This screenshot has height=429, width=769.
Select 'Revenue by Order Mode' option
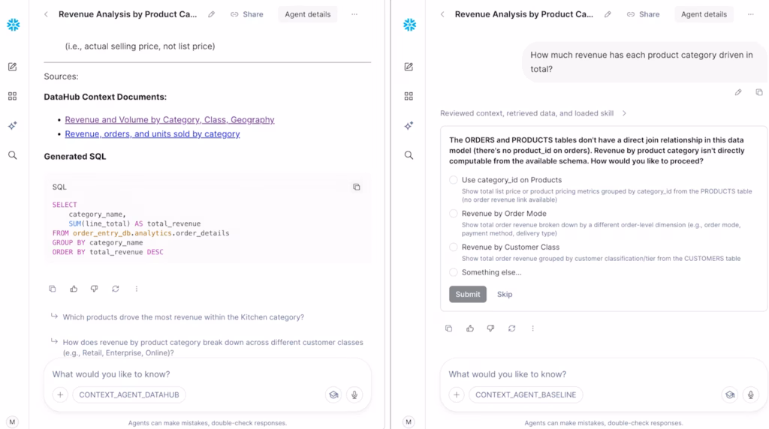(x=453, y=214)
